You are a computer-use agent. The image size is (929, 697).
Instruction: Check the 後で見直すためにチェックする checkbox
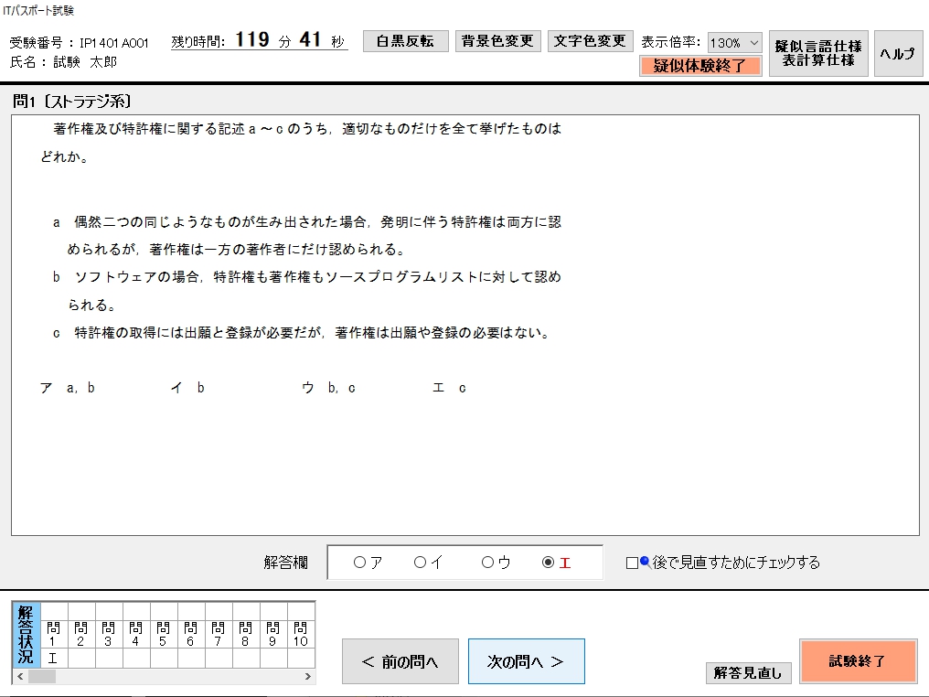point(632,563)
